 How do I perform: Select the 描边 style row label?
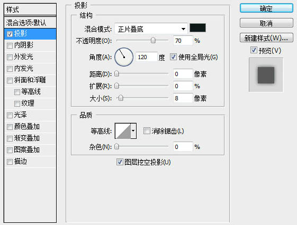click(x=21, y=161)
